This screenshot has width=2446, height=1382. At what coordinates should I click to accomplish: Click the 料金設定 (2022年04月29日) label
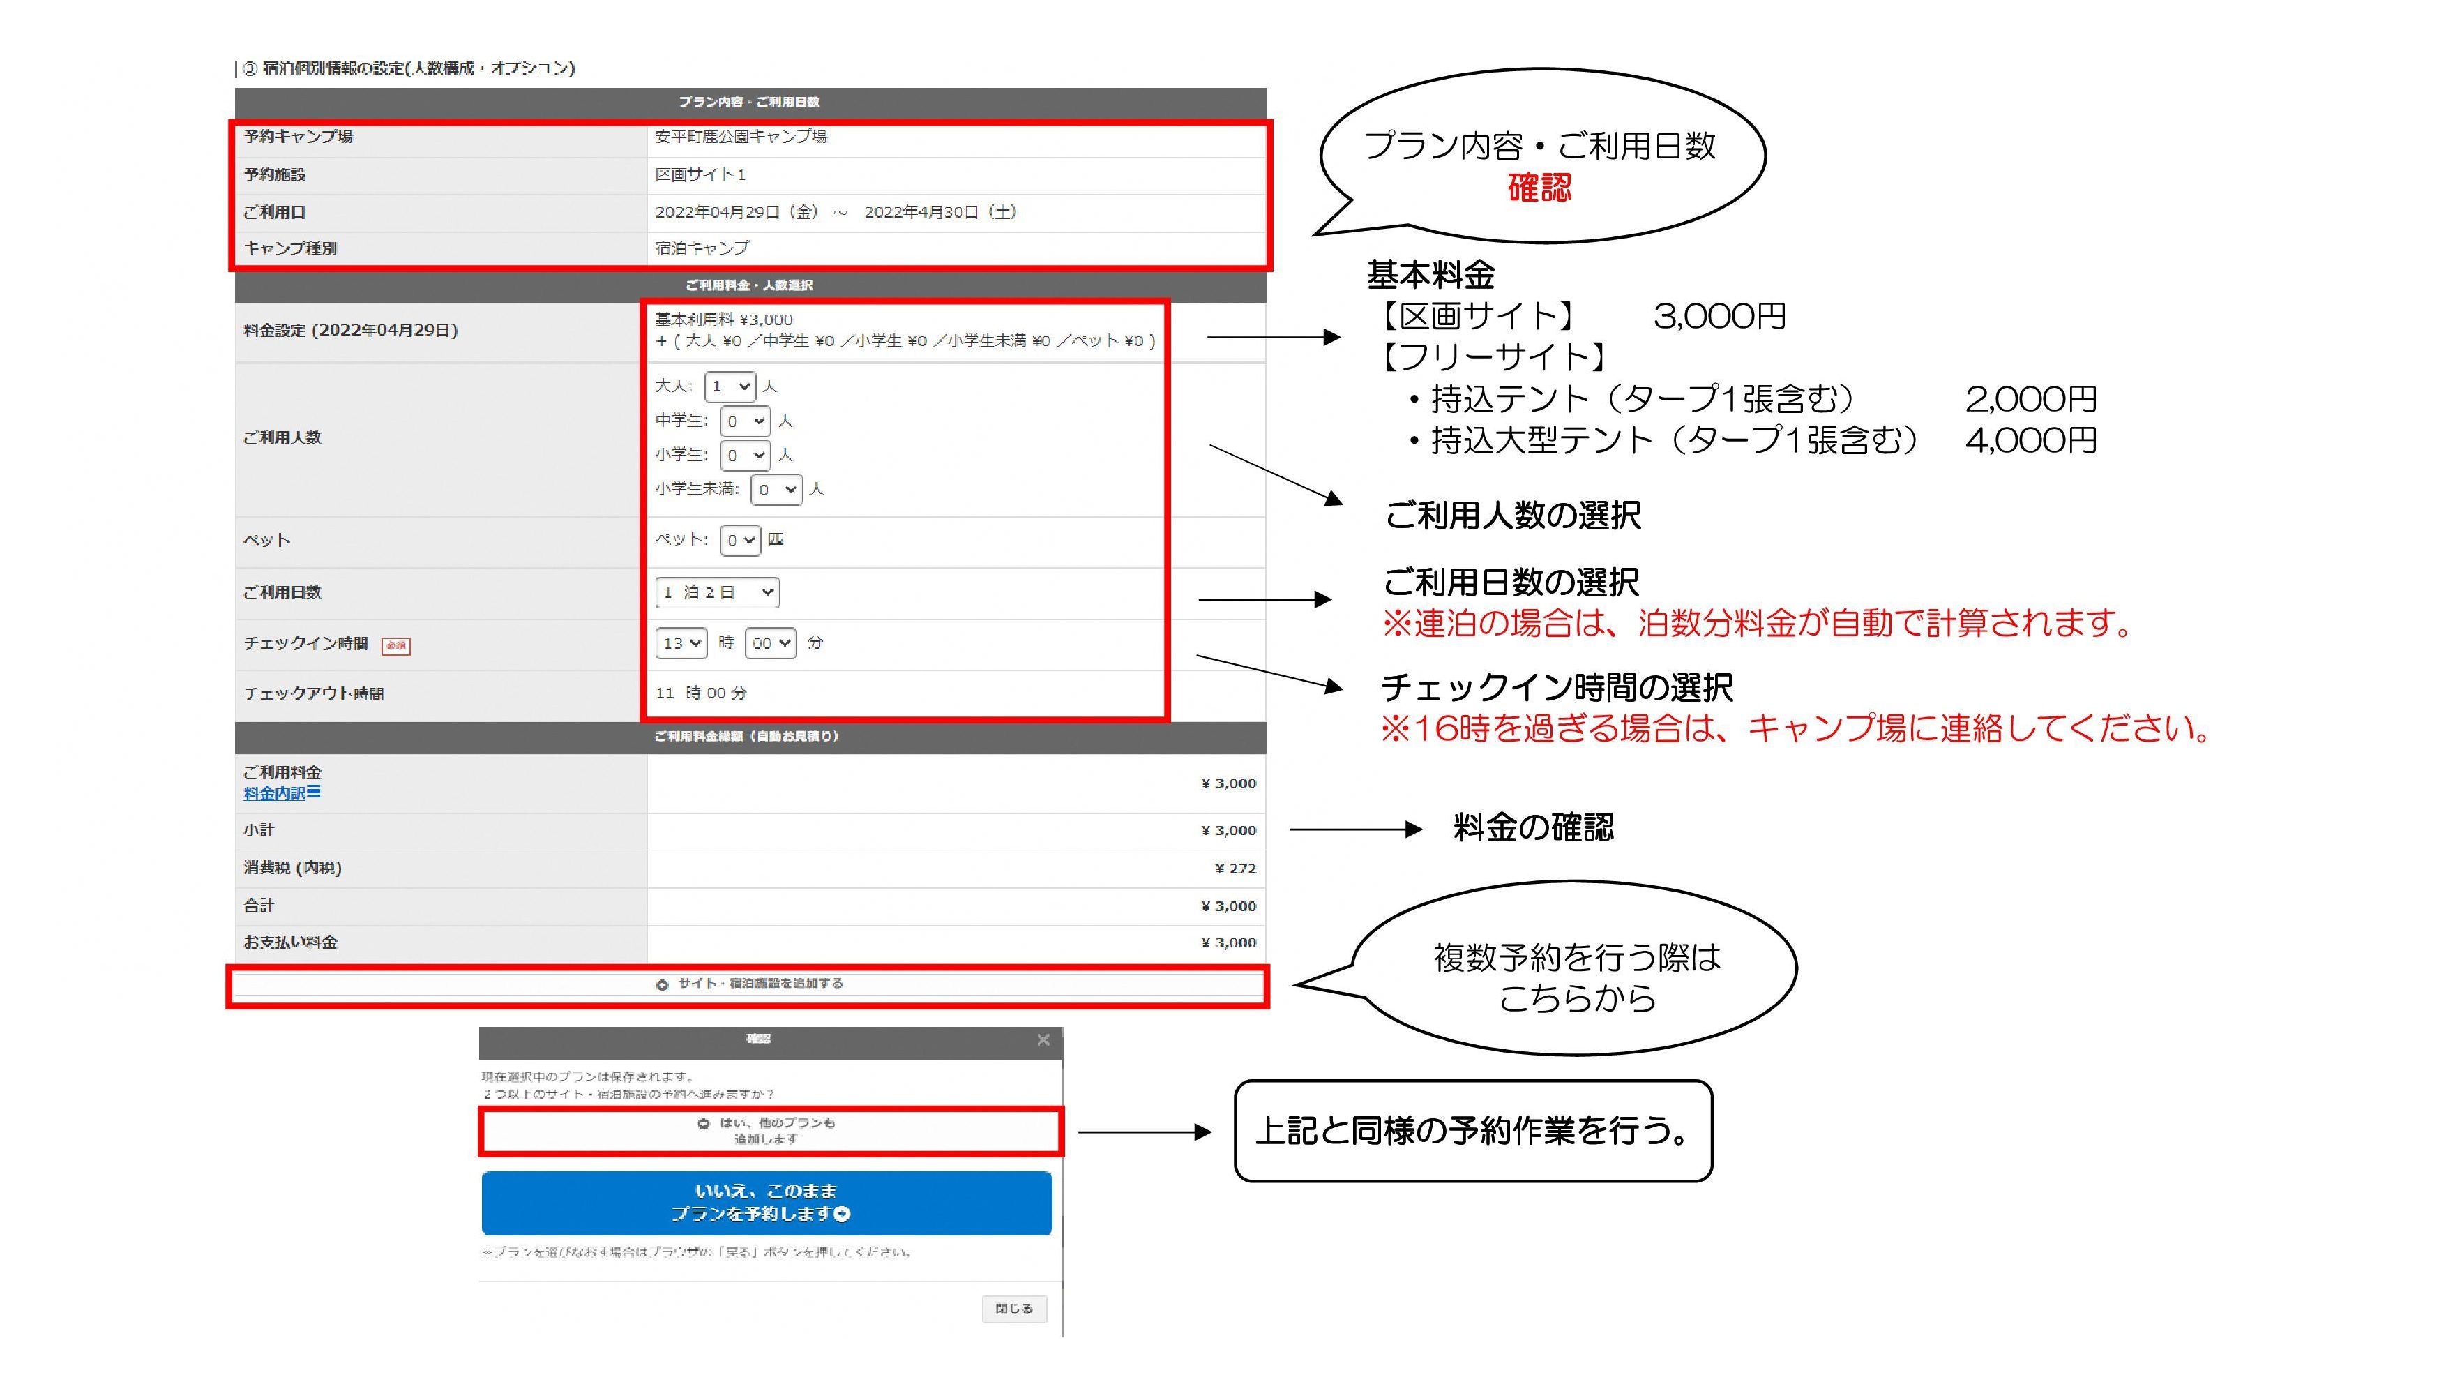point(350,331)
